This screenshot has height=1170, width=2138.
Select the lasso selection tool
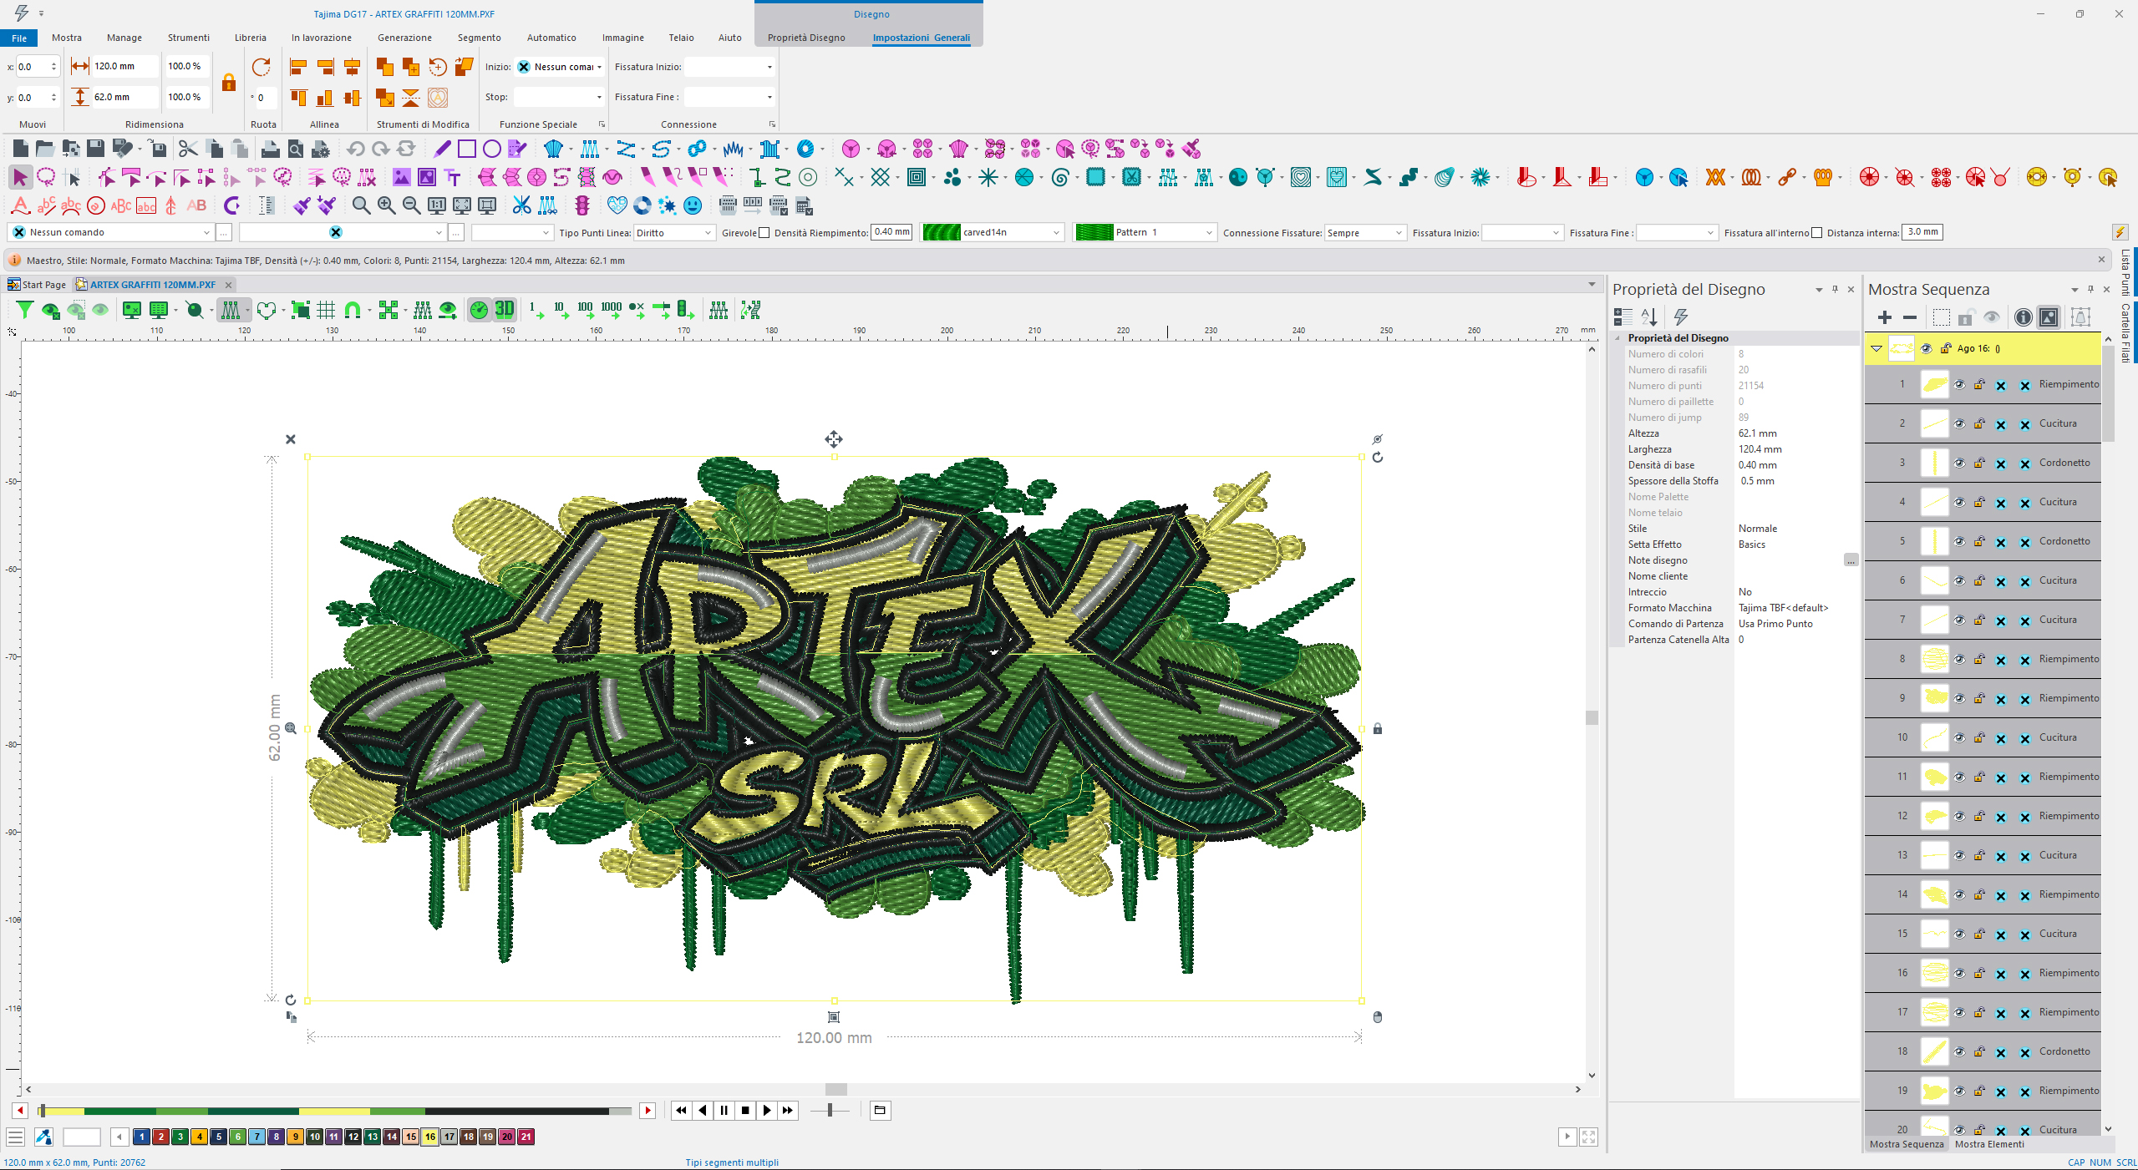(46, 177)
